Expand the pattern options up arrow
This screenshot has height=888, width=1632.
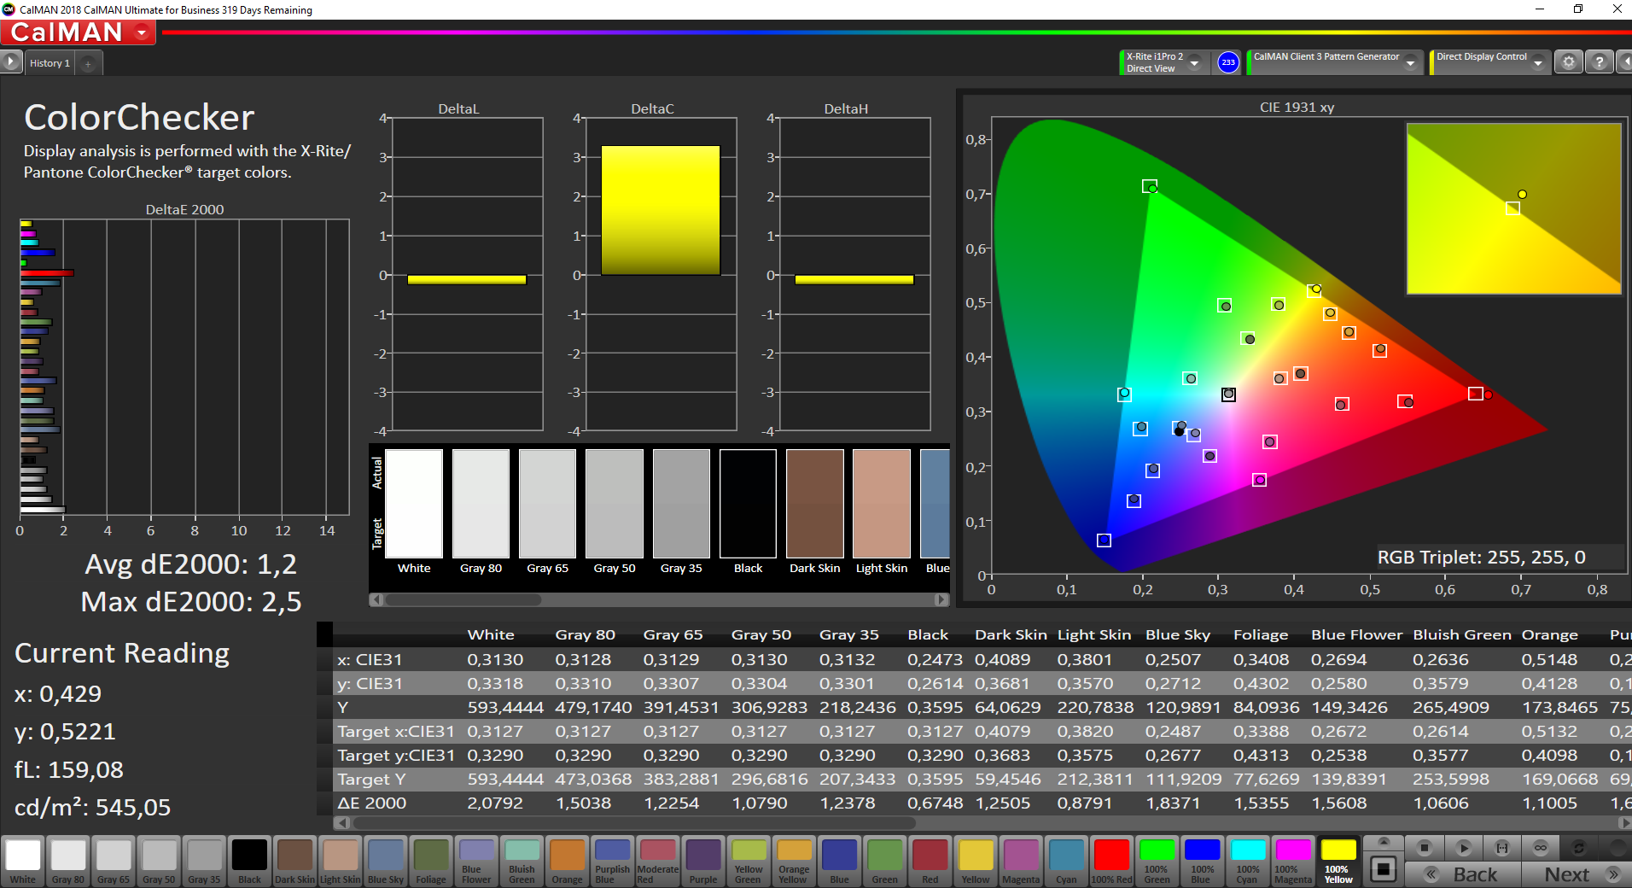click(x=1384, y=842)
